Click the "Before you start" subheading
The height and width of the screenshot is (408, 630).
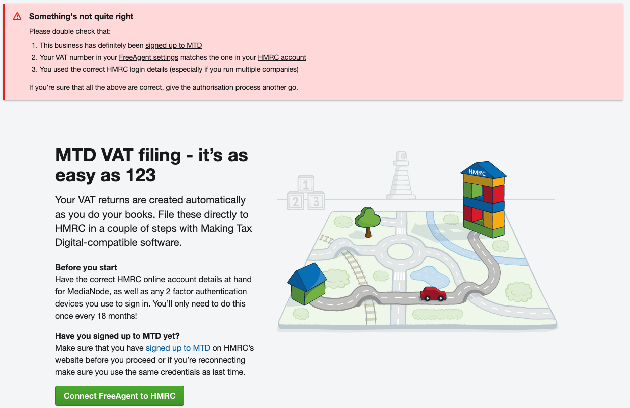[86, 267]
